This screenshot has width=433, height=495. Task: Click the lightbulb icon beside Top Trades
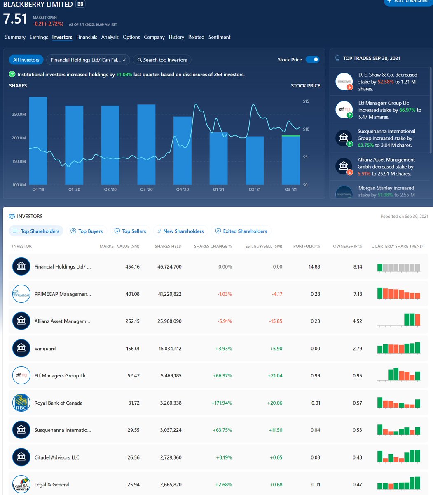(x=337, y=58)
